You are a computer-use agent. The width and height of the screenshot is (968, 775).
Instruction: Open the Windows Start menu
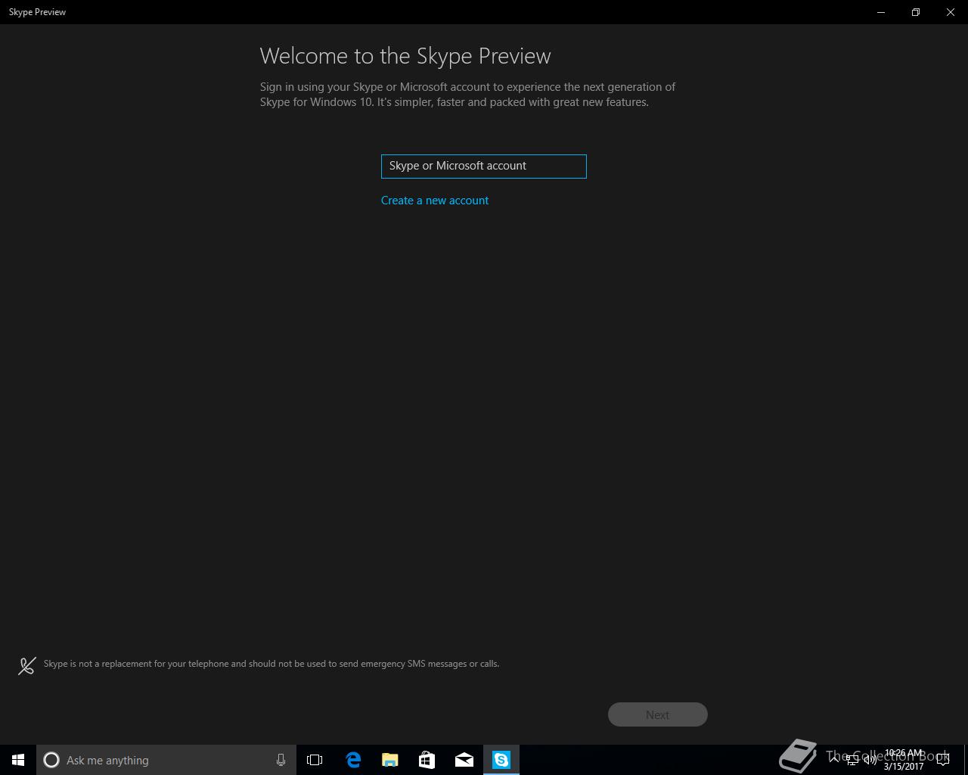[x=18, y=760]
